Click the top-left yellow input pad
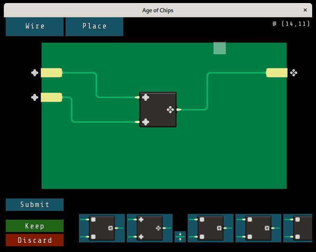The image size is (316, 252). click(x=52, y=73)
